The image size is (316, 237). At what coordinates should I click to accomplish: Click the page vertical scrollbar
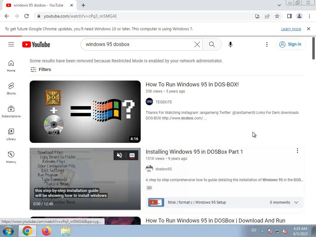click(314, 48)
